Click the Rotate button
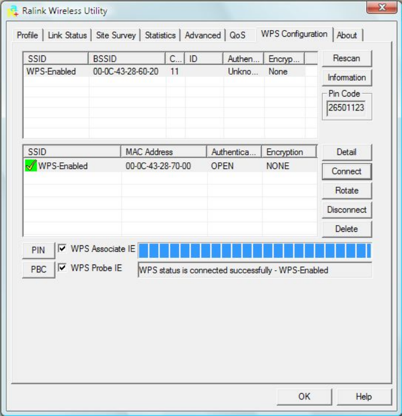The width and height of the screenshot is (402, 416). pyautogui.click(x=346, y=190)
